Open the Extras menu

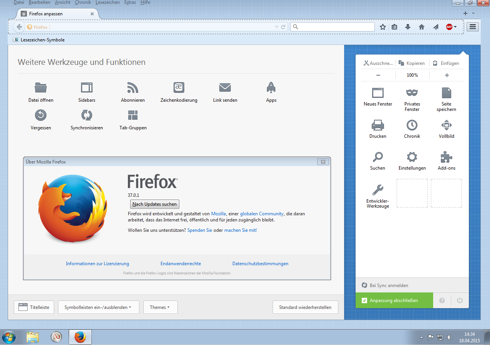click(130, 2)
